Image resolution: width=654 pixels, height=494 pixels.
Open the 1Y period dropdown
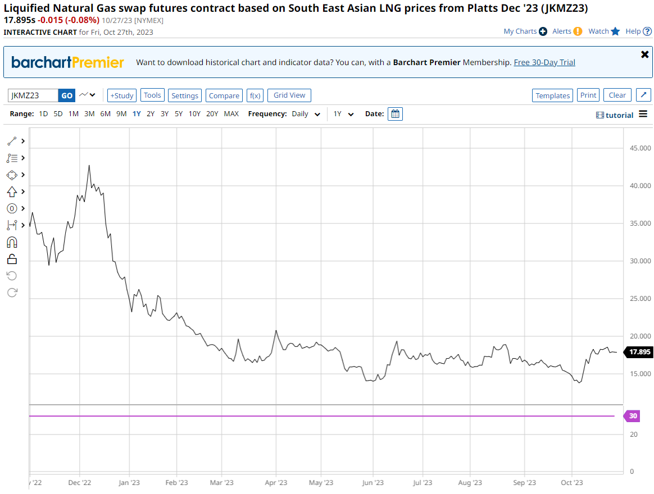click(x=343, y=114)
